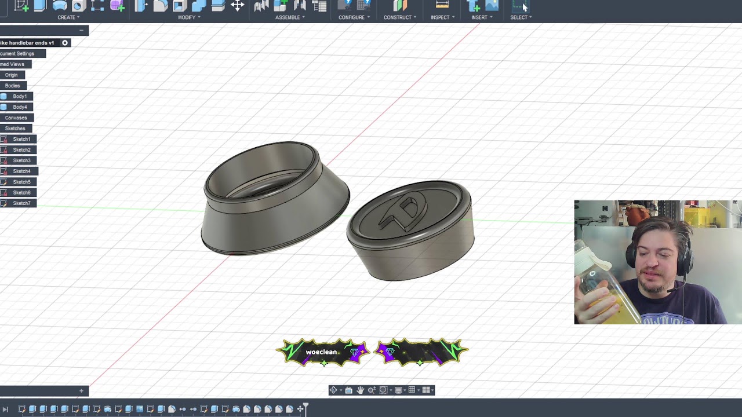Viewport: 742px width, 417px height.
Task: Select the Sketches folder
Action: (x=15, y=129)
